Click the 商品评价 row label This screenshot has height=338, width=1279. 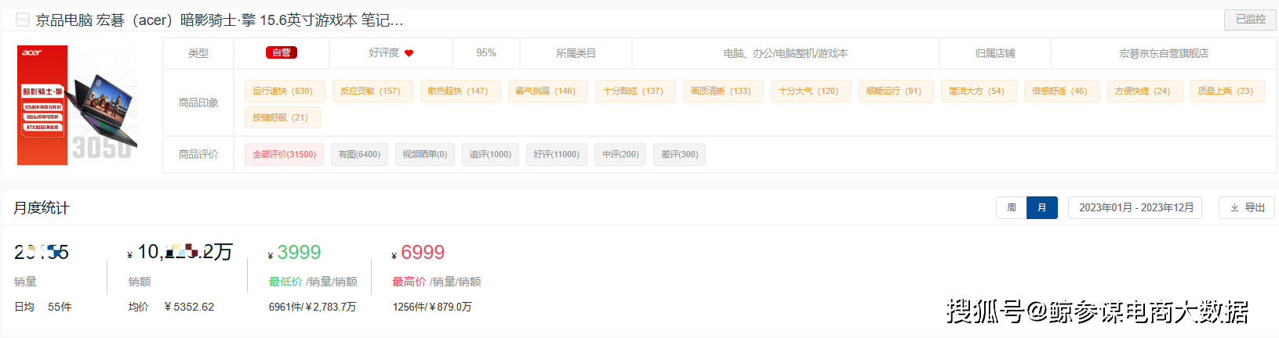click(x=198, y=154)
